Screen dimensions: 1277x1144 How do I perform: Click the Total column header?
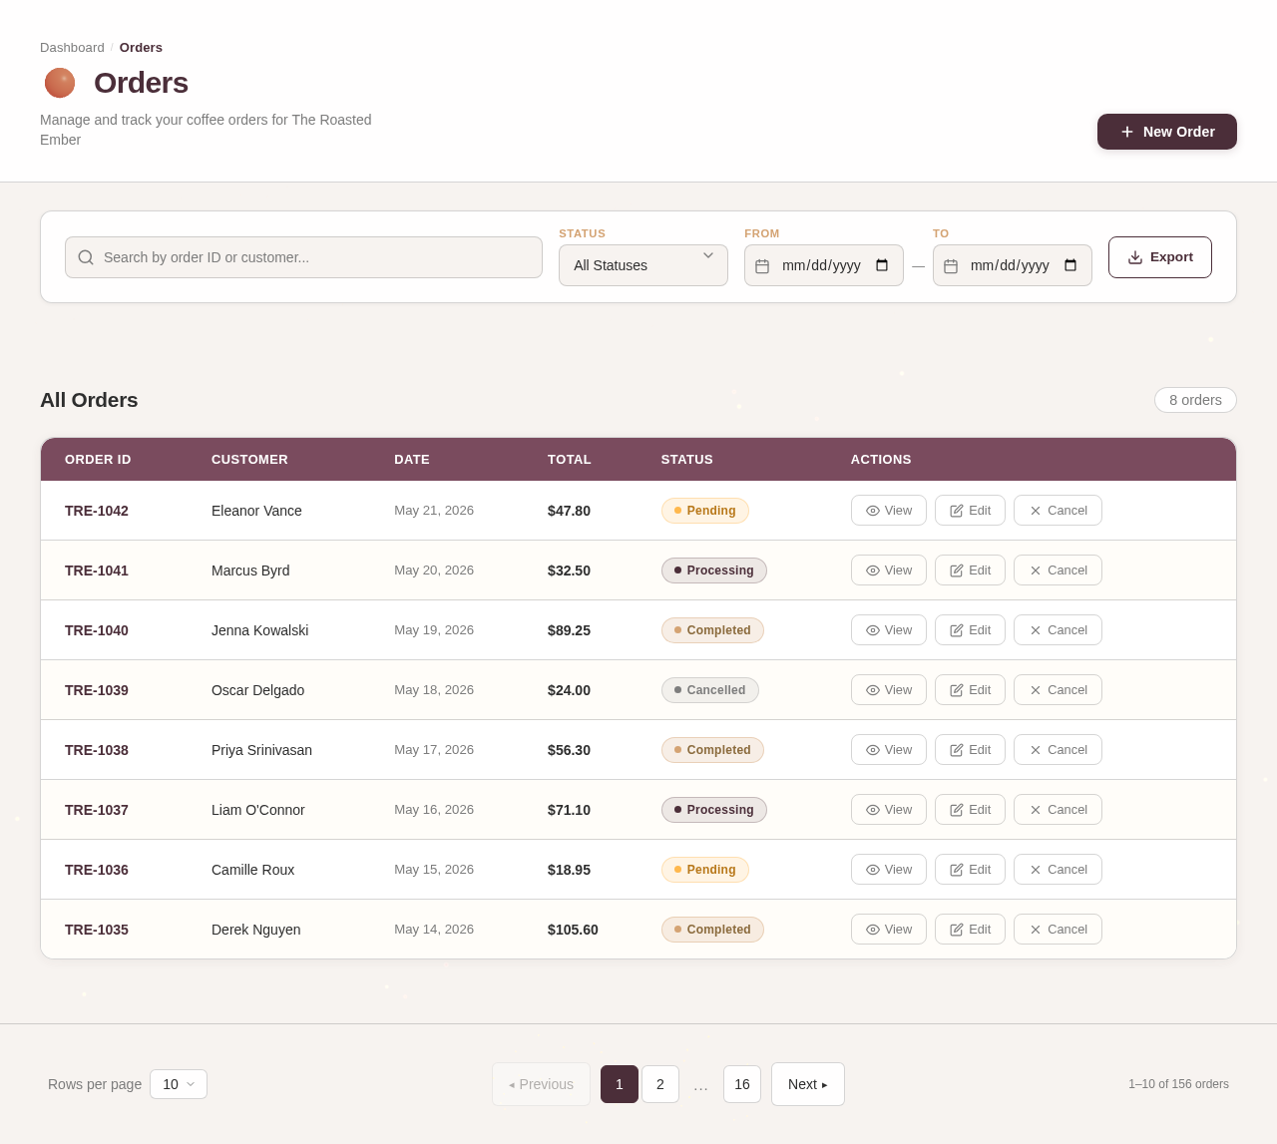(570, 460)
